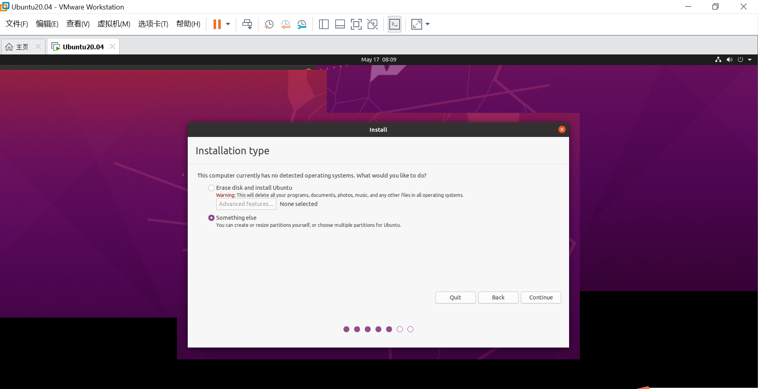Enter full screen mode for the VM
The height and width of the screenshot is (389, 758).
(x=356, y=24)
